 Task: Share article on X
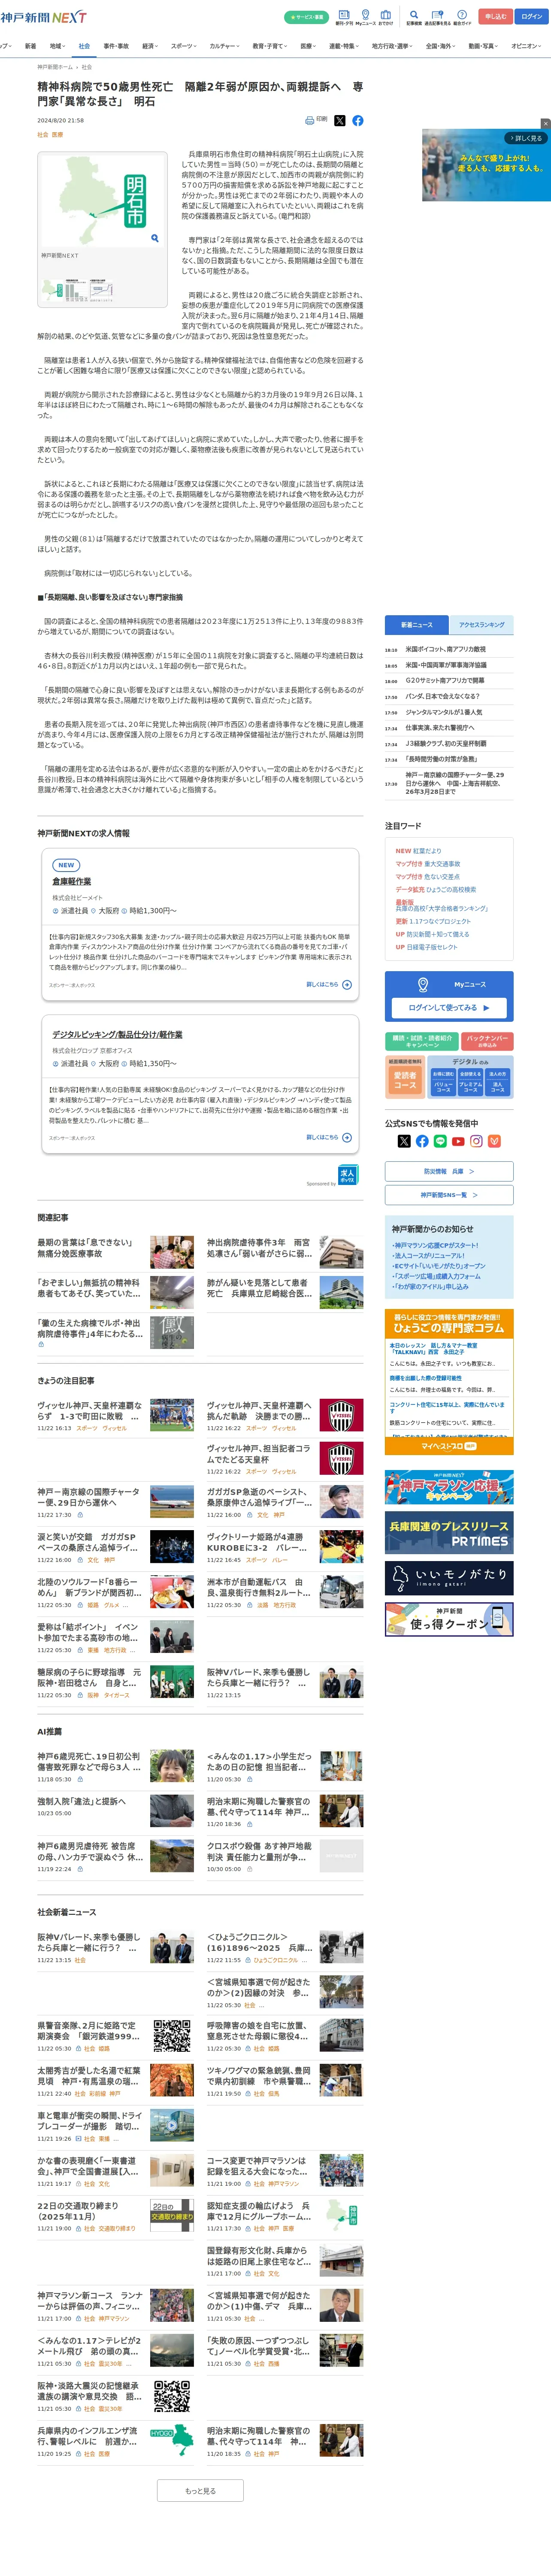click(339, 120)
